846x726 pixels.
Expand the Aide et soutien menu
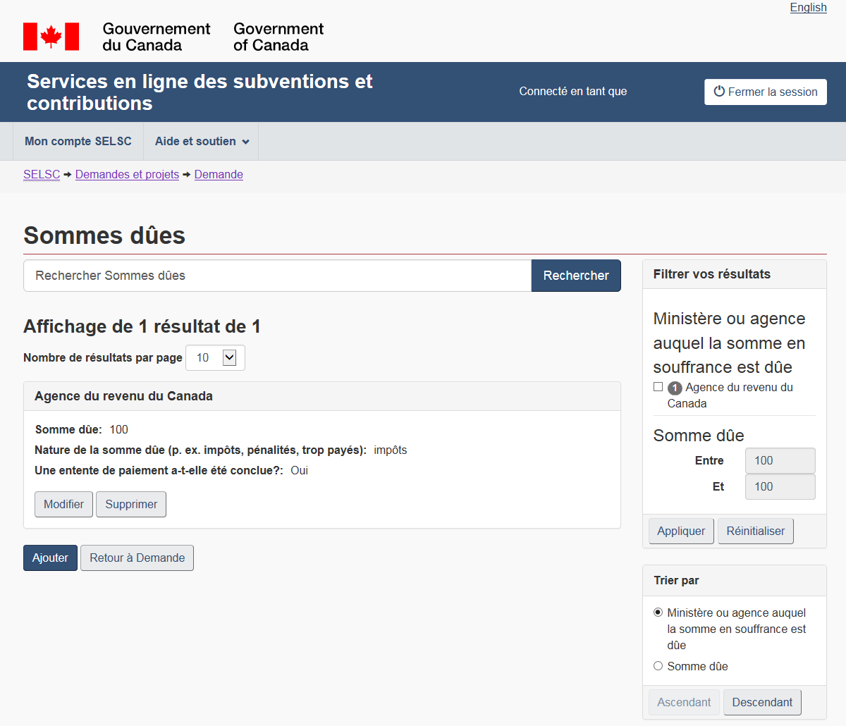click(x=202, y=141)
